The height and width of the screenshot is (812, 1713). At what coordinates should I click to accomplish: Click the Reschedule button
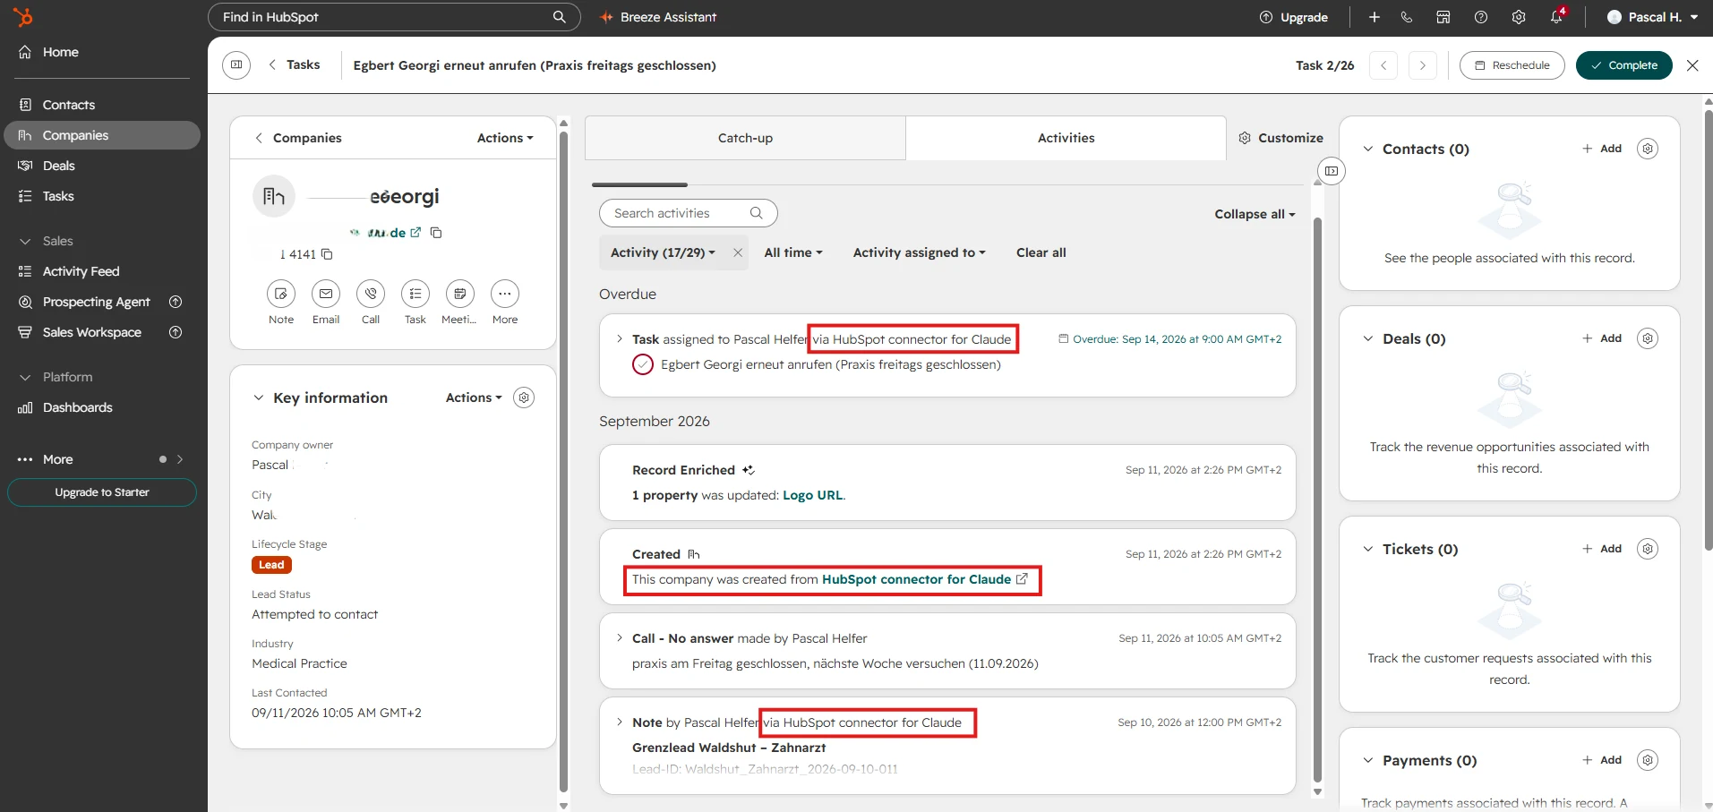click(1512, 65)
